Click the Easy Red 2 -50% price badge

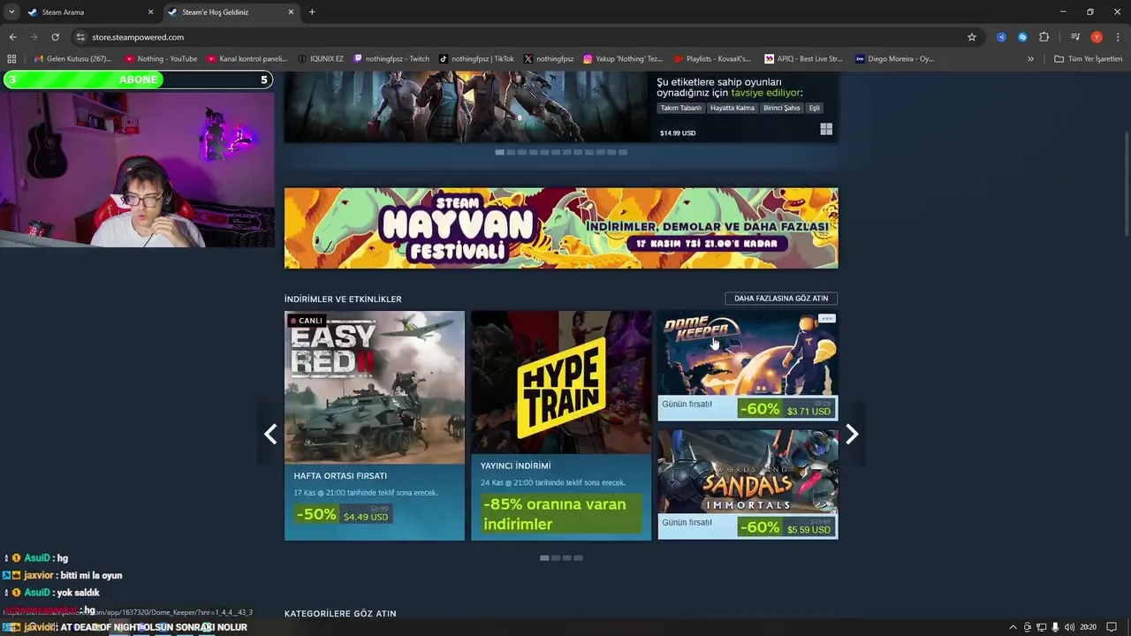(343, 514)
